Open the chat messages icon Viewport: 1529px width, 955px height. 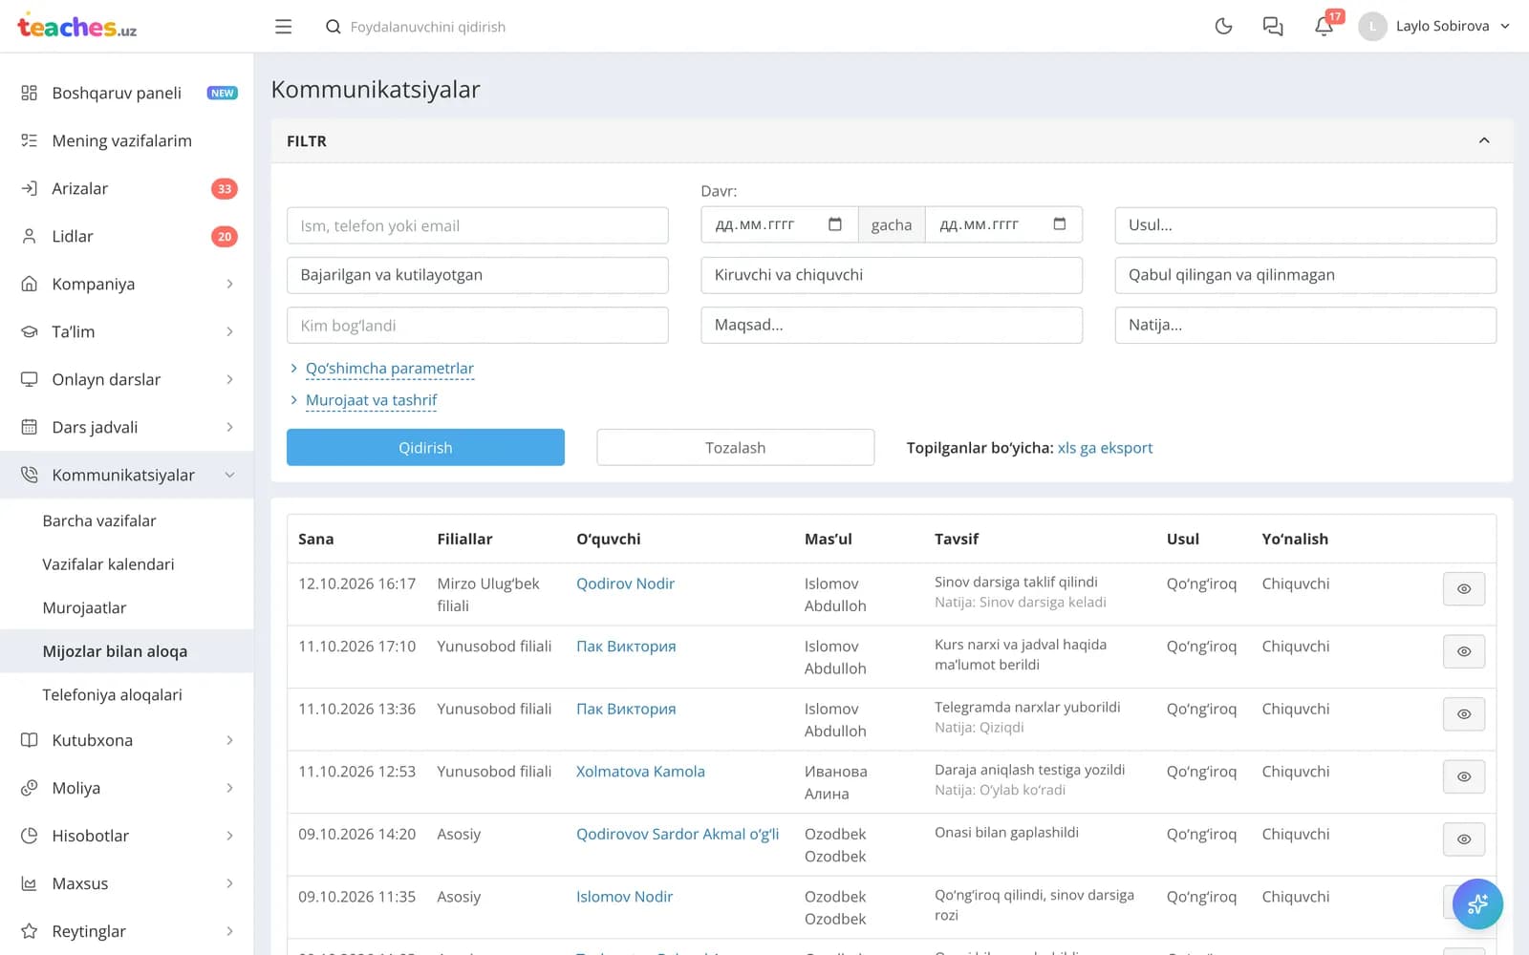pos(1273,27)
